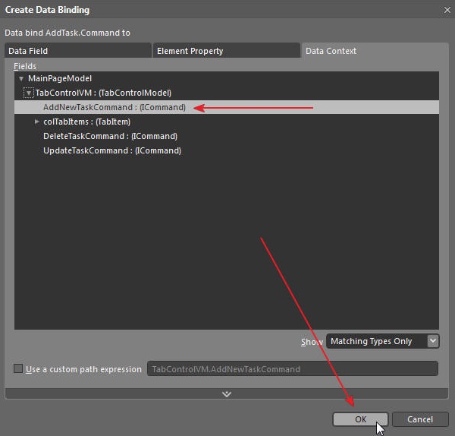Open the Show Matching Types Only dropdown
Image resolution: width=455 pixels, height=436 pixels.
point(383,341)
